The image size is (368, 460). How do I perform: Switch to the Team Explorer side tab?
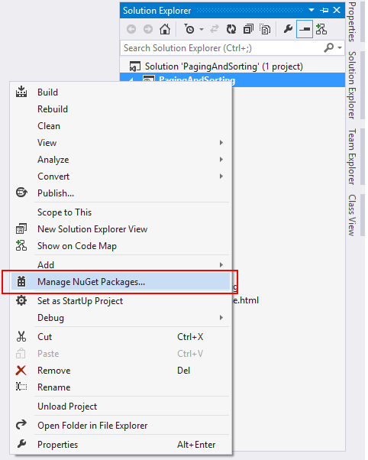coord(352,157)
